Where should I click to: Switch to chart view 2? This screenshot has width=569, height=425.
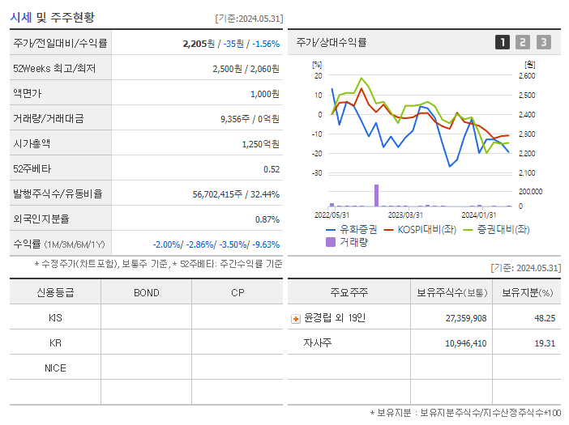click(x=523, y=42)
